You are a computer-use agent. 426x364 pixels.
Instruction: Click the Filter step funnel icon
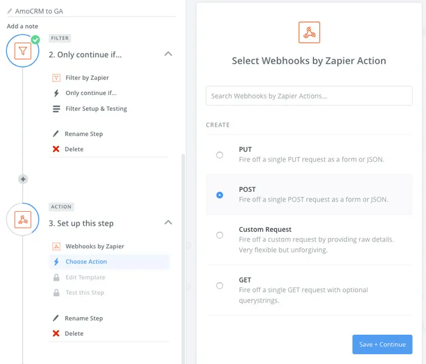click(23, 51)
